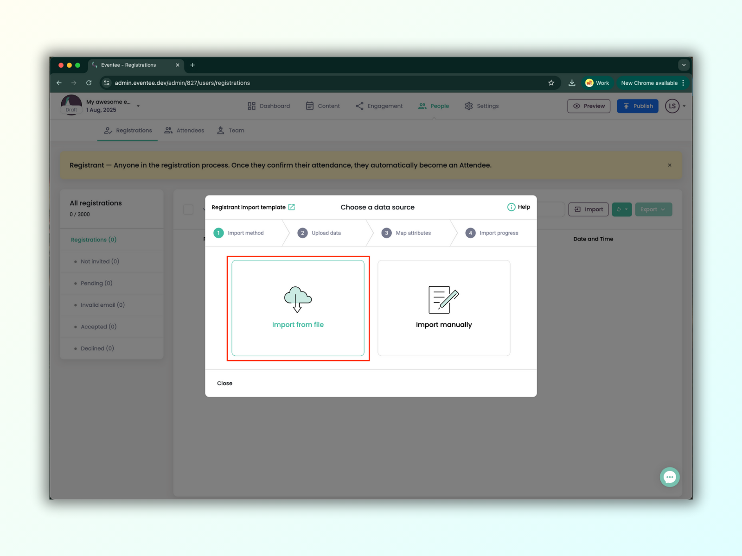The height and width of the screenshot is (556, 742).
Task: Click the address bar URL
Action: [182, 83]
